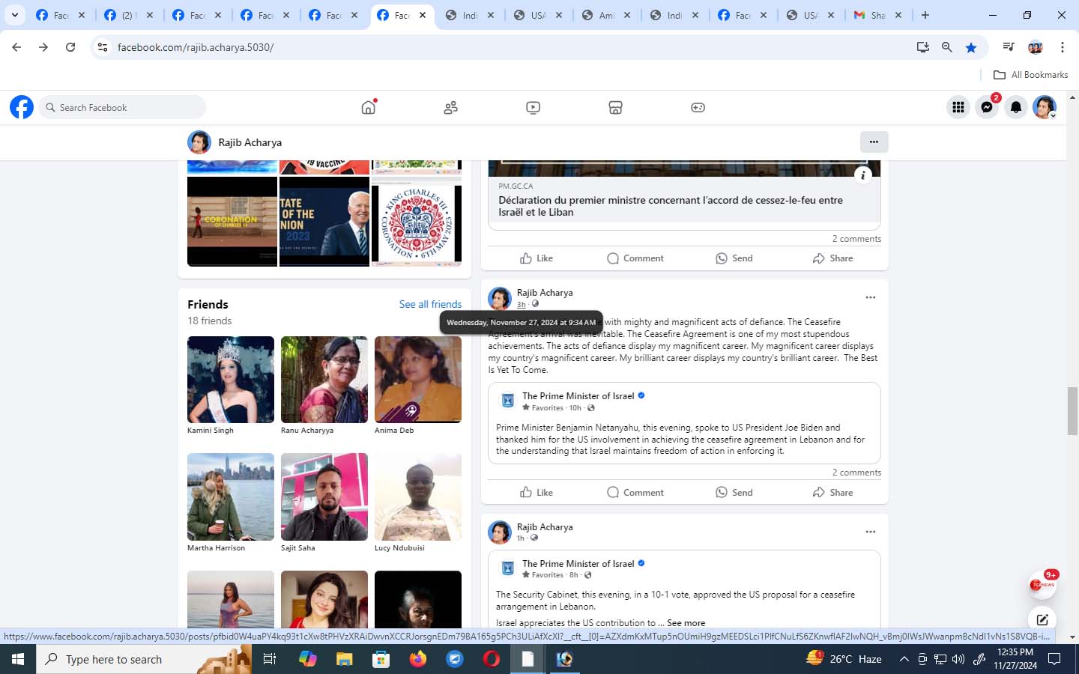Open Ranu Acharyya's friend photo
The height and width of the screenshot is (674, 1079).
[324, 380]
